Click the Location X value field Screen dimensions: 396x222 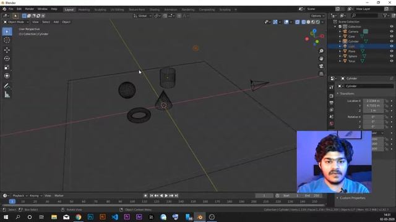373,101
